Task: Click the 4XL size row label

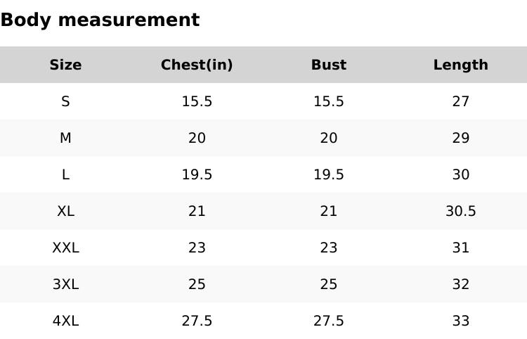Action: [x=65, y=321]
